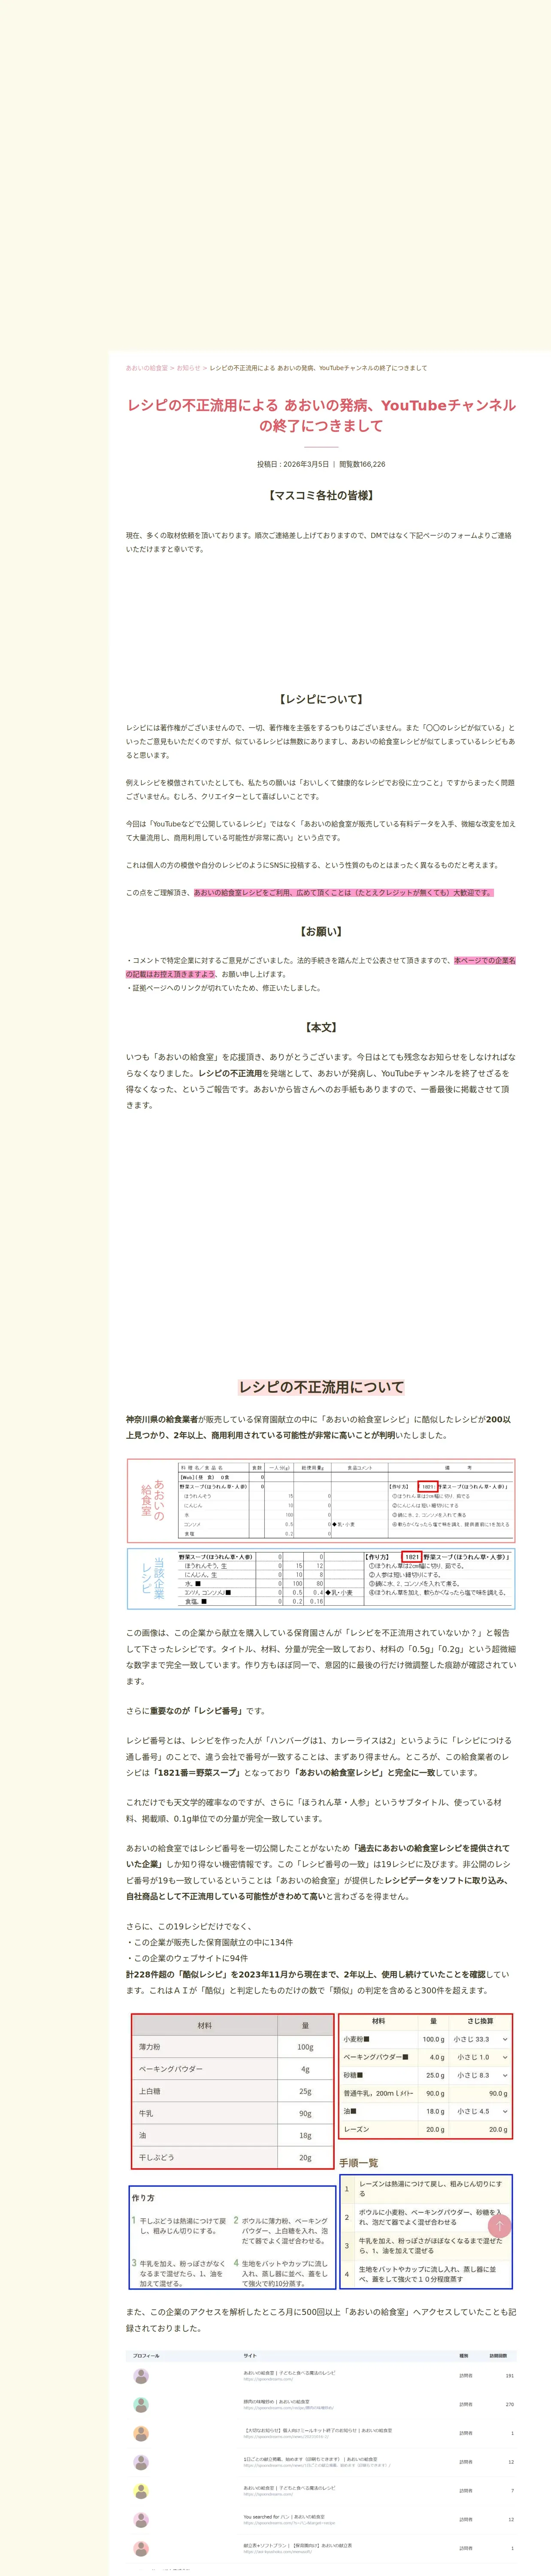
Task: Click the posting date 投稿日：2026年3月5日
Action: 293,464
